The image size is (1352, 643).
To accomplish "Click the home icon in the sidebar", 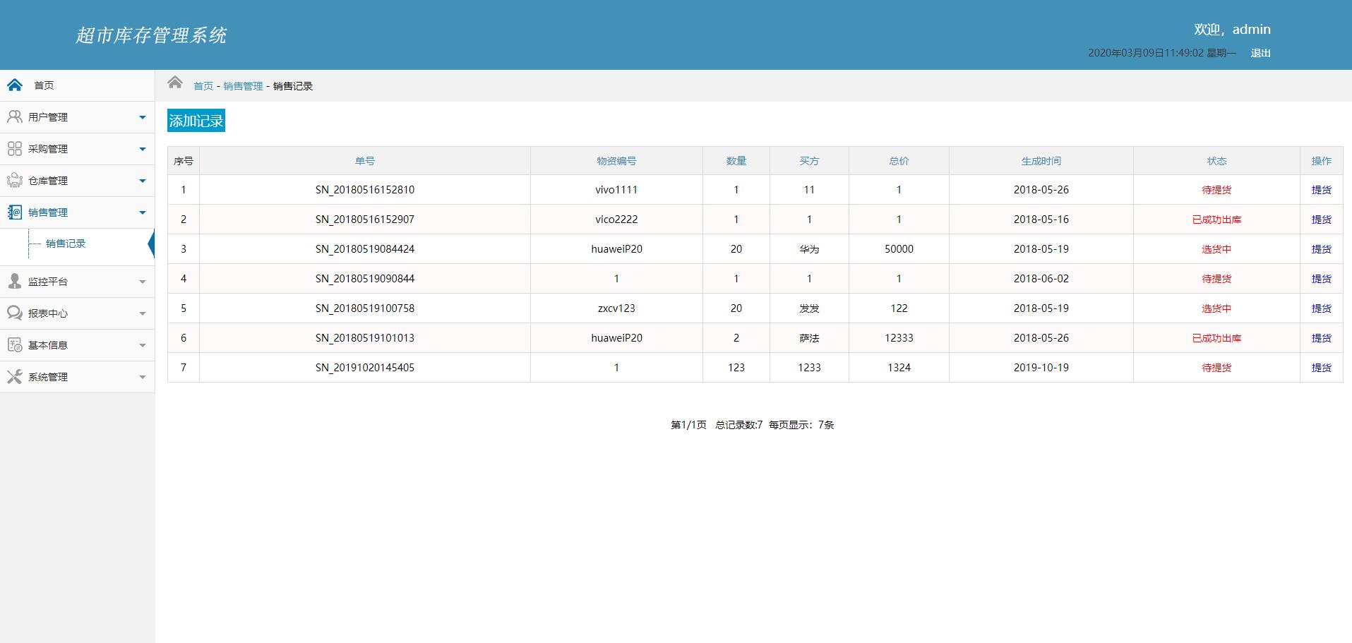I will tap(15, 85).
